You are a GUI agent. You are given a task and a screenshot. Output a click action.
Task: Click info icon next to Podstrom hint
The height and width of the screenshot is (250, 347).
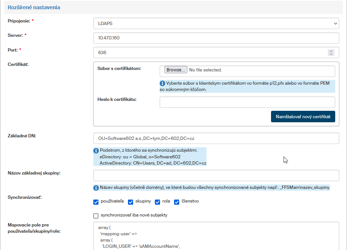click(96, 151)
